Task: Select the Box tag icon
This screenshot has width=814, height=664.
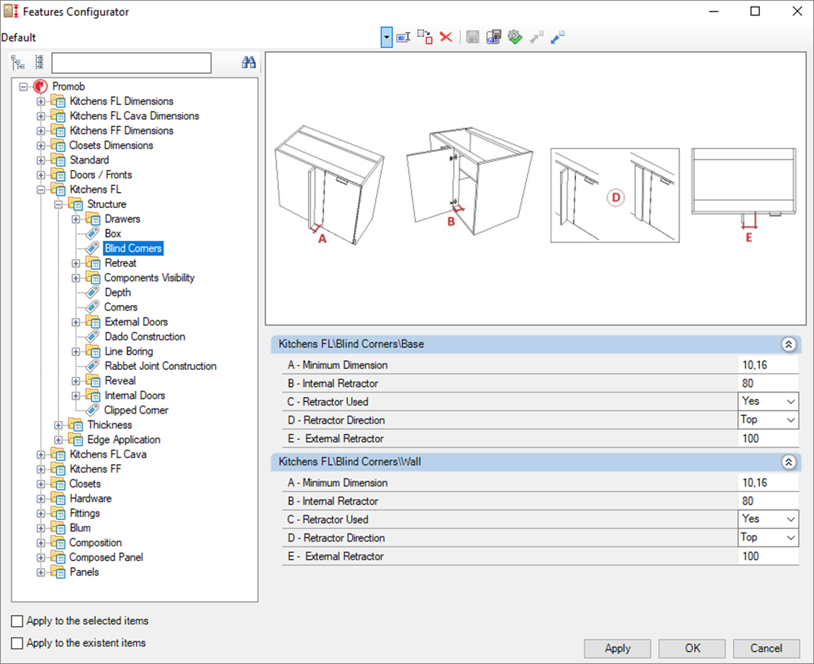Action: point(93,233)
